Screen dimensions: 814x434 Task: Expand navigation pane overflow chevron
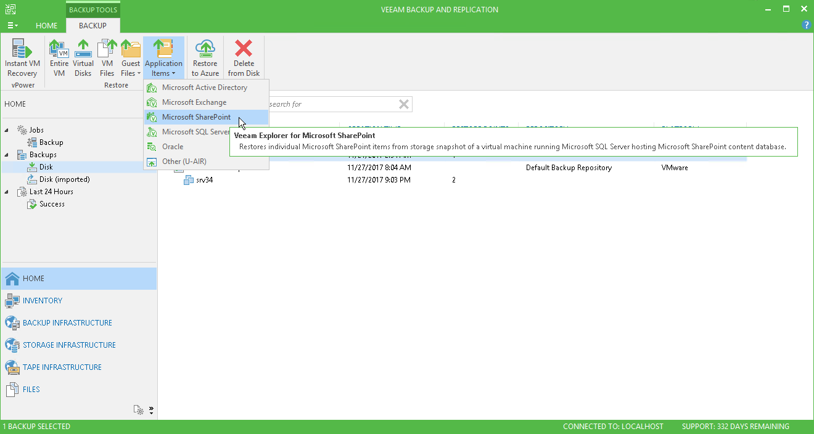click(x=151, y=411)
